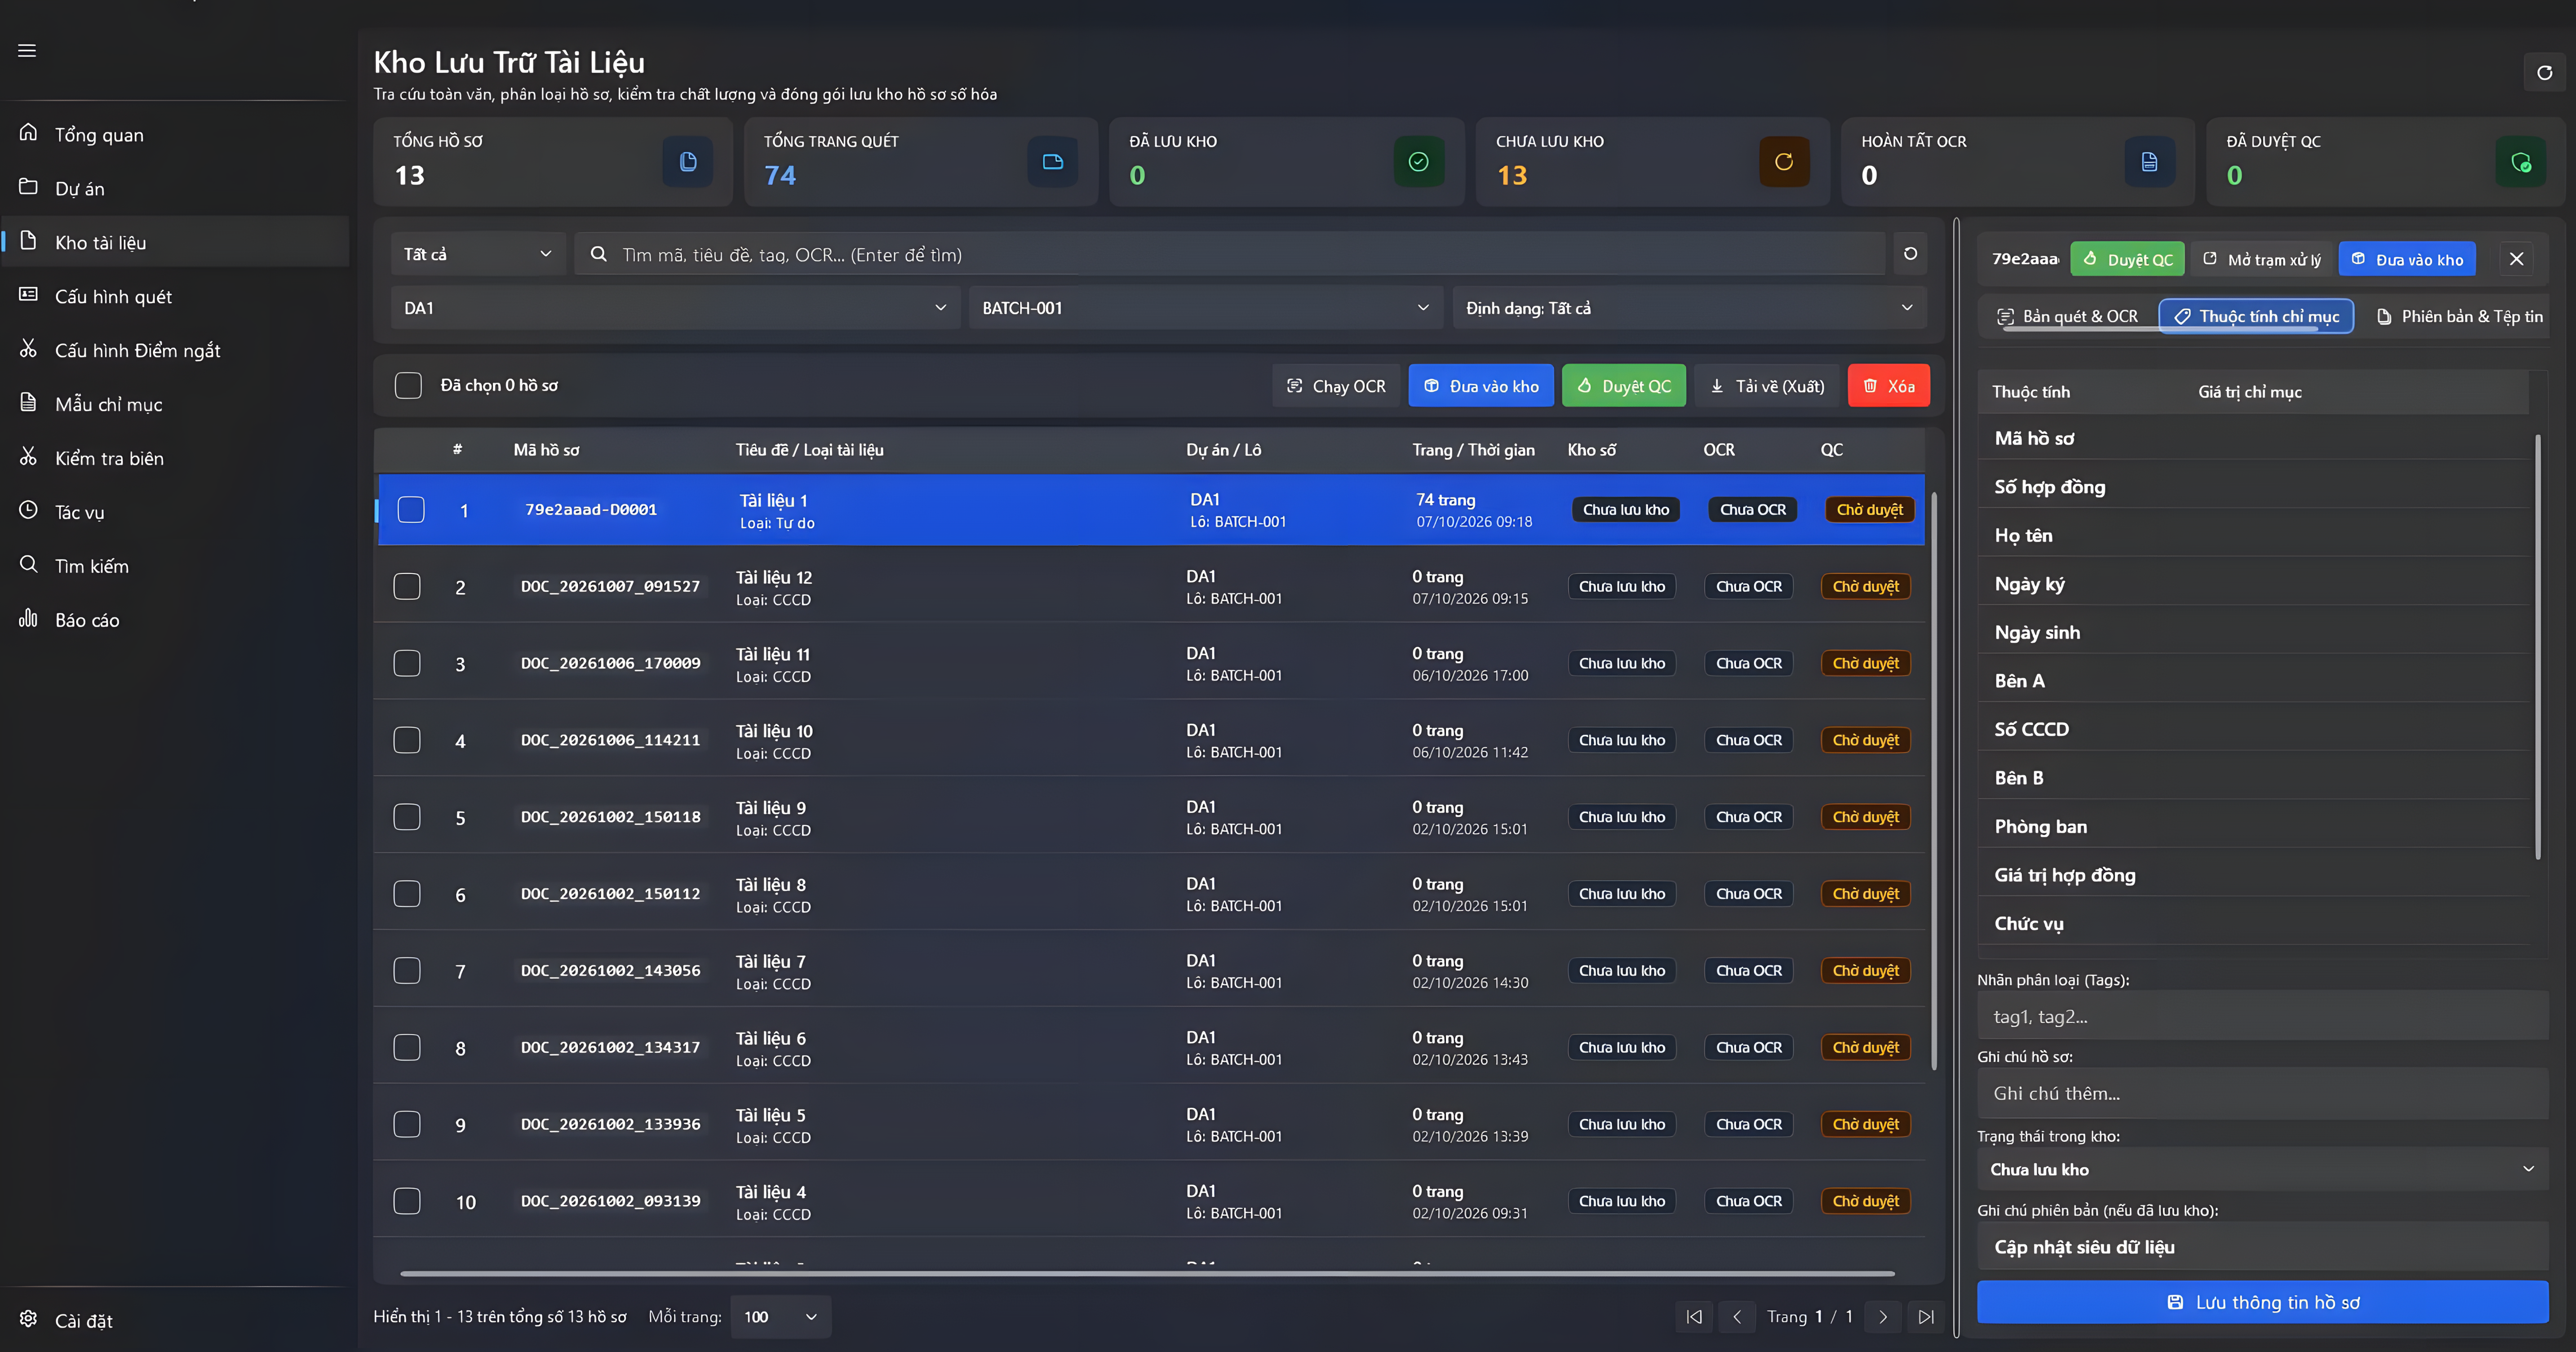Click the 'Chạy OCR' toolbar button
Screen dimensions: 2576x1352
point(1336,386)
